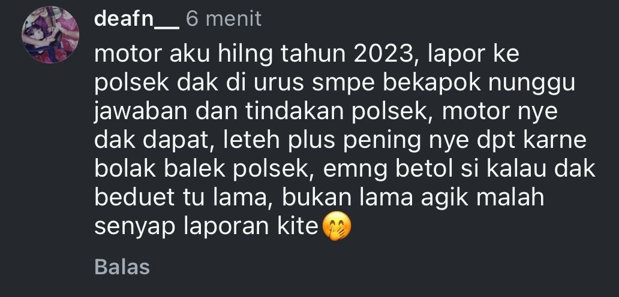Click the Balas reply button
619x297 pixels.
pos(122,266)
